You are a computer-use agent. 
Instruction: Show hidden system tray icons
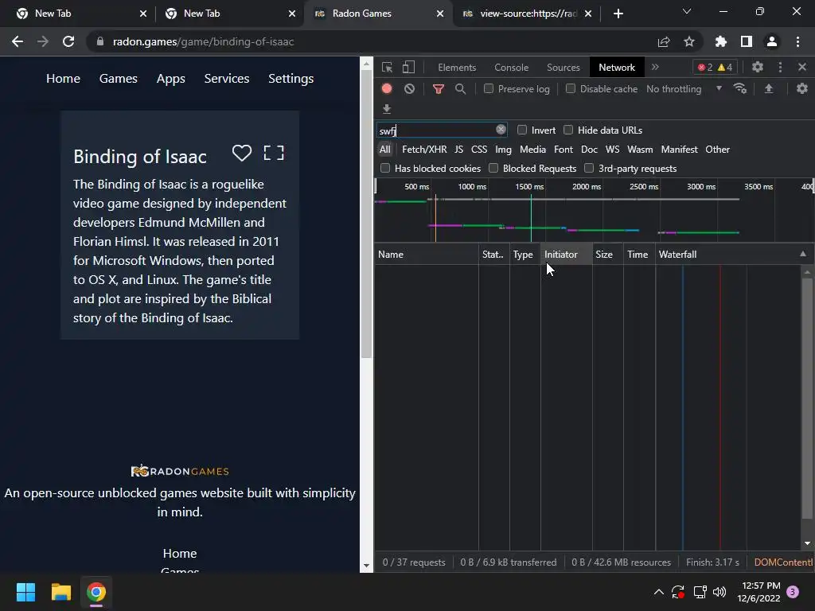[x=658, y=592]
